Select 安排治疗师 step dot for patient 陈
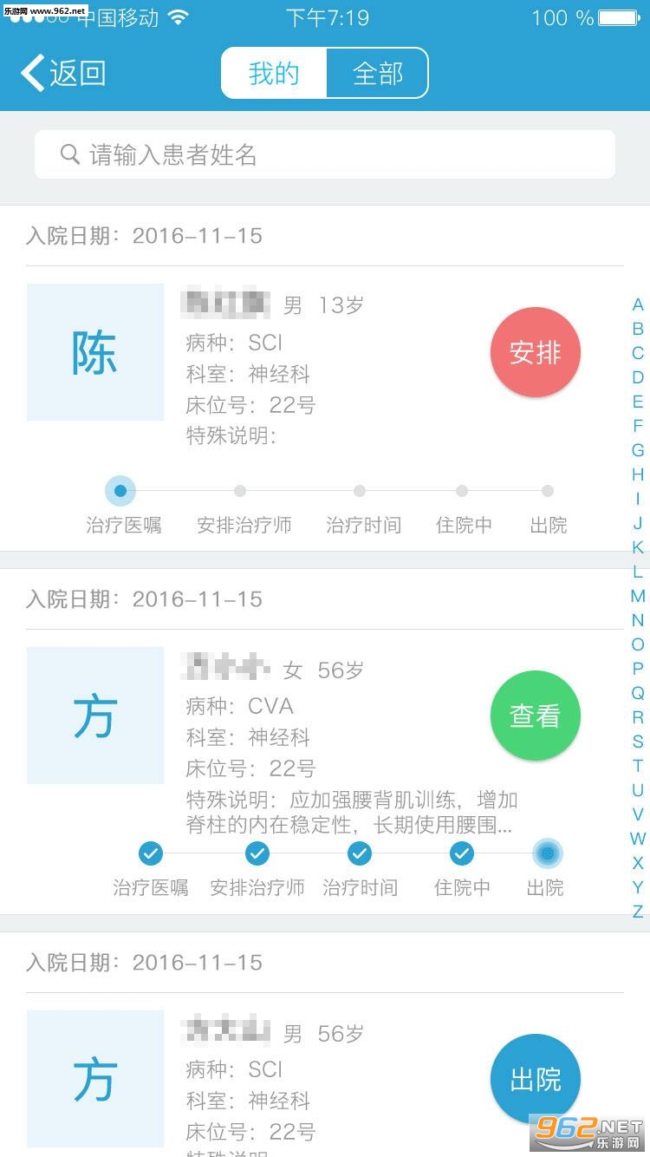Viewport: 650px width, 1157px height. 240,491
